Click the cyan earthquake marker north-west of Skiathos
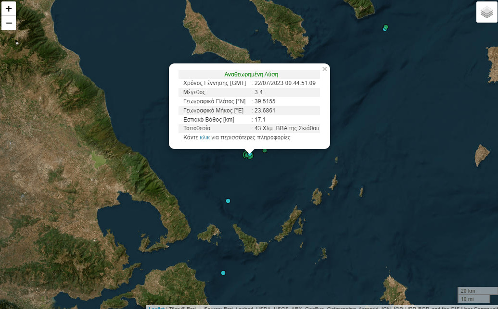 coord(228,200)
